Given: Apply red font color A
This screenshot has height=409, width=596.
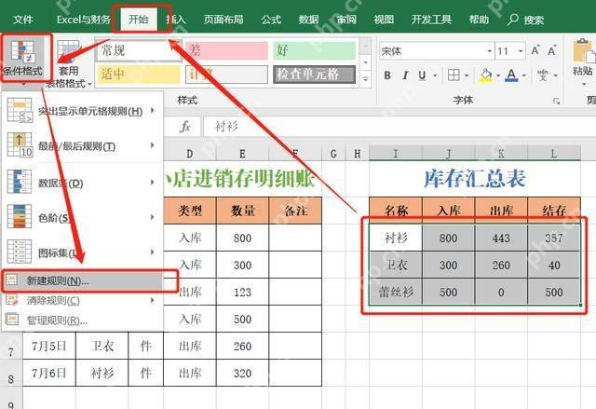Looking at the screenshot, I should 511,75.
